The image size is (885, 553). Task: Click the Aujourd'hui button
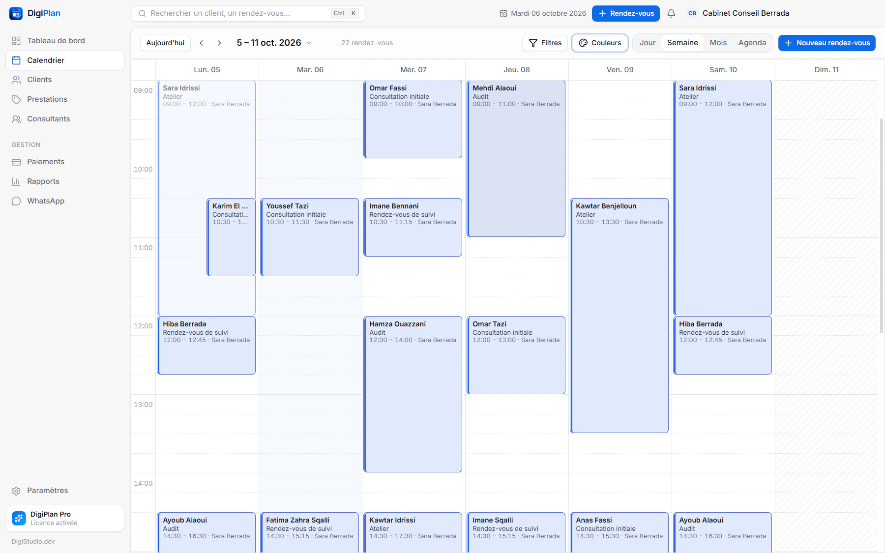(x=165, y=43)
